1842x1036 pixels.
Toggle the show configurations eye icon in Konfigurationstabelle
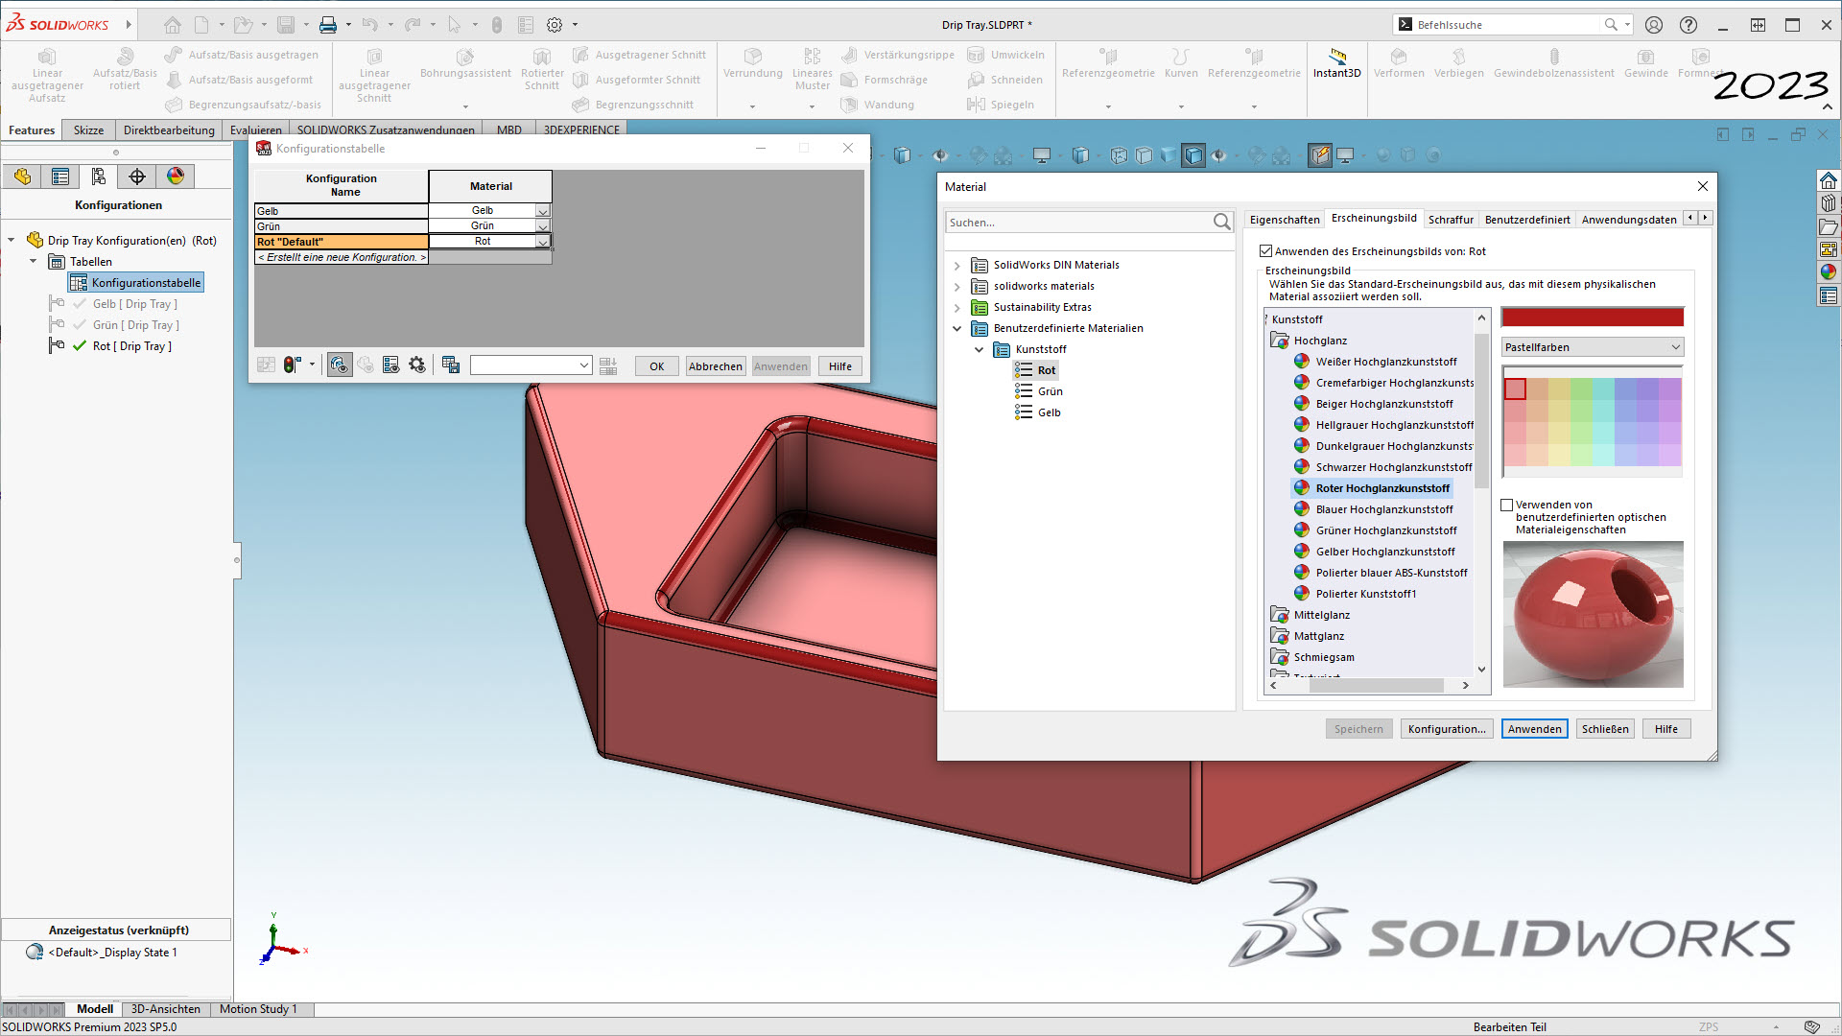[340, 365]
